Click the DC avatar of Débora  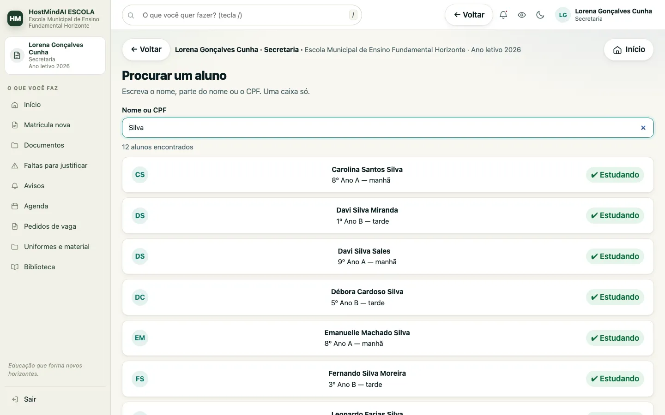click(140, 297)
